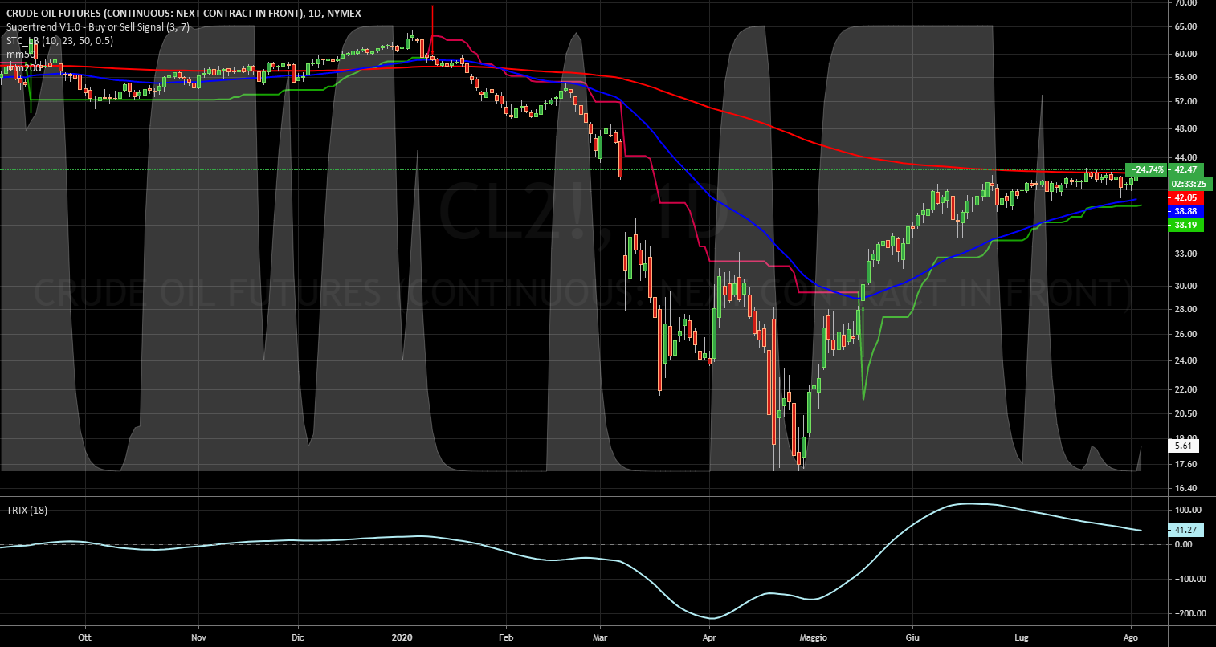Screen dimensions: 1216x647
Task: Click the Feb month label on time axis
Action: (506, 639)
